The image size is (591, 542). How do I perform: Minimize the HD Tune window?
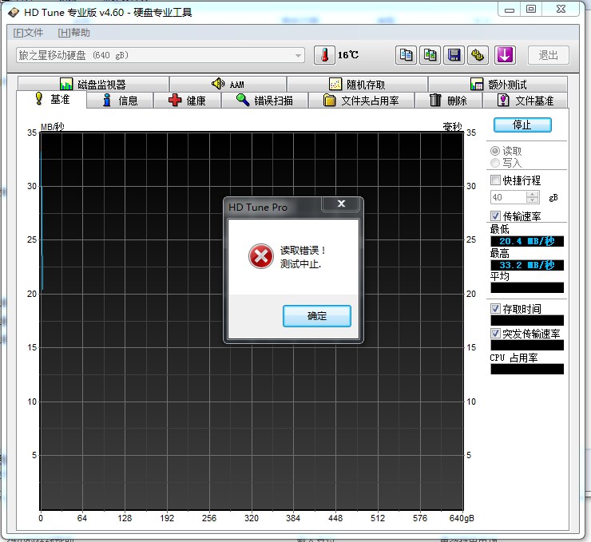coord(510,10)
